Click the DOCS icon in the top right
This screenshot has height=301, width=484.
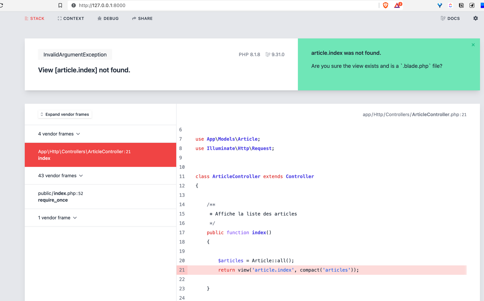450,18
